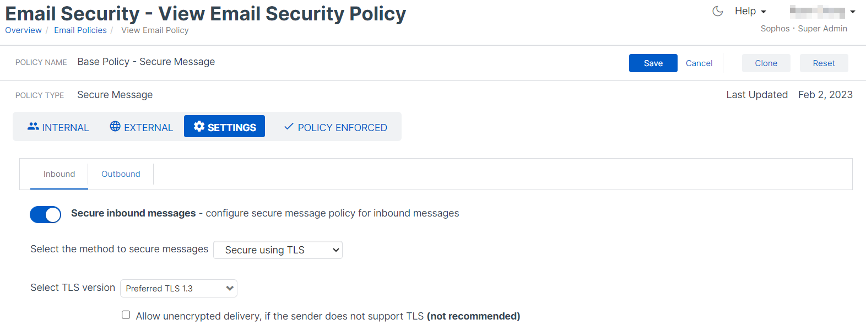The height and width of the screenshot is (330, 866).
Task: Click the Policy Enforced checkmark icon
Action: pyautogui.click(x=289, y=127)
